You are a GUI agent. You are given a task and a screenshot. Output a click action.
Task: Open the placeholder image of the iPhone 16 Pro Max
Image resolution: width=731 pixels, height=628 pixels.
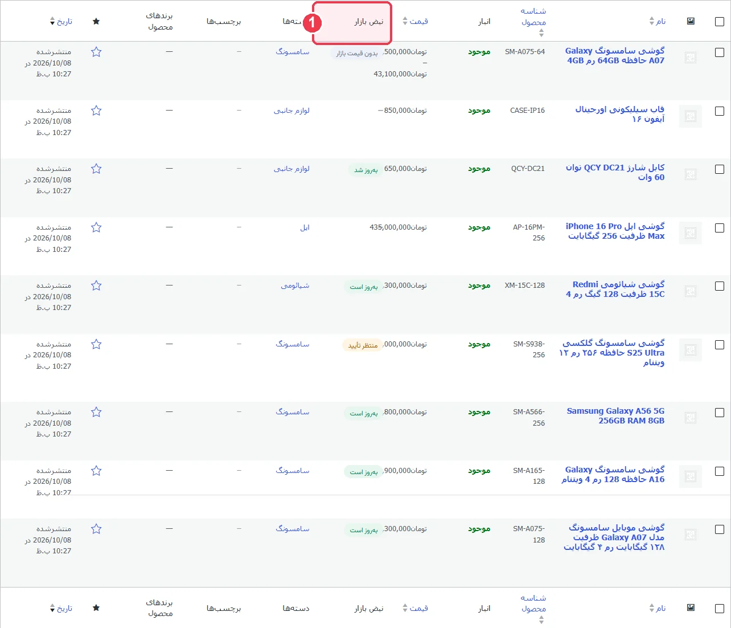(x=691, y=233)
